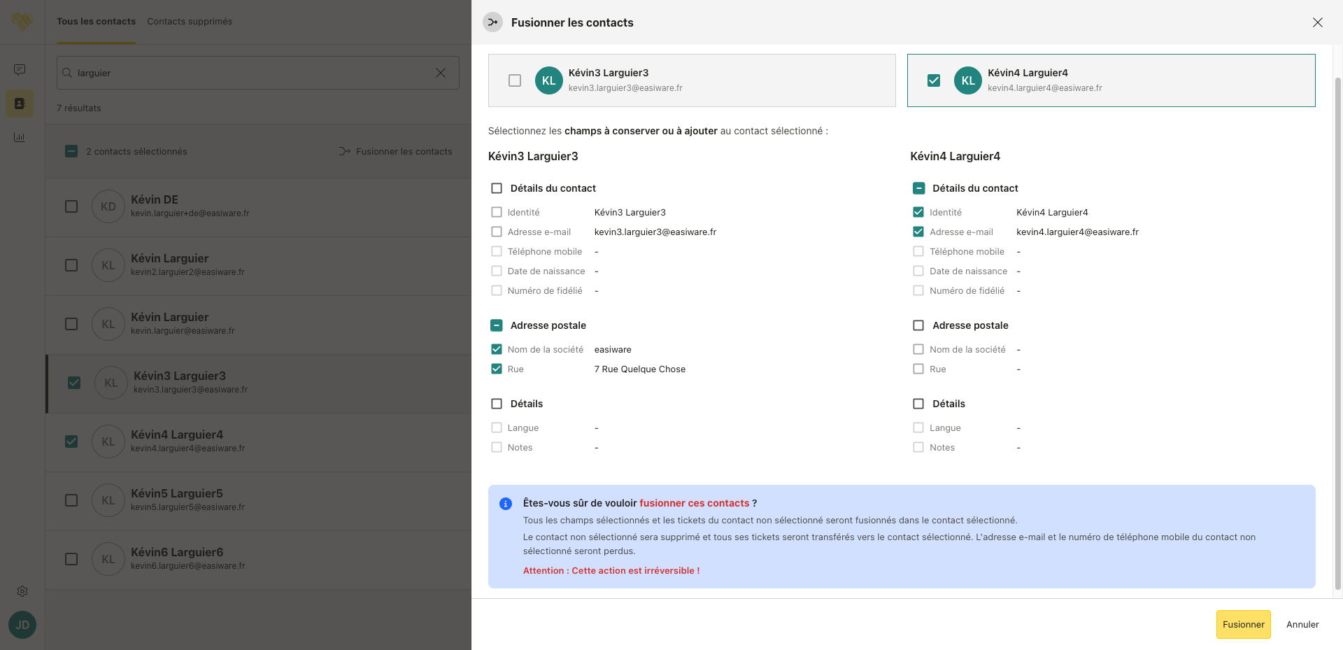Open the conversations icon in left sidebar

pyautogui.click(x=20, y=70)
